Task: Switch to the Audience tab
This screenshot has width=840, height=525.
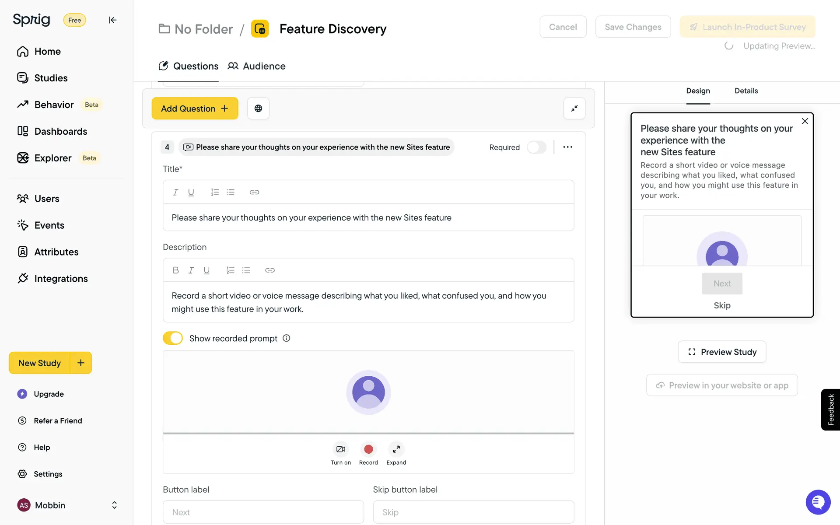Action: click(x=256, y=66)
